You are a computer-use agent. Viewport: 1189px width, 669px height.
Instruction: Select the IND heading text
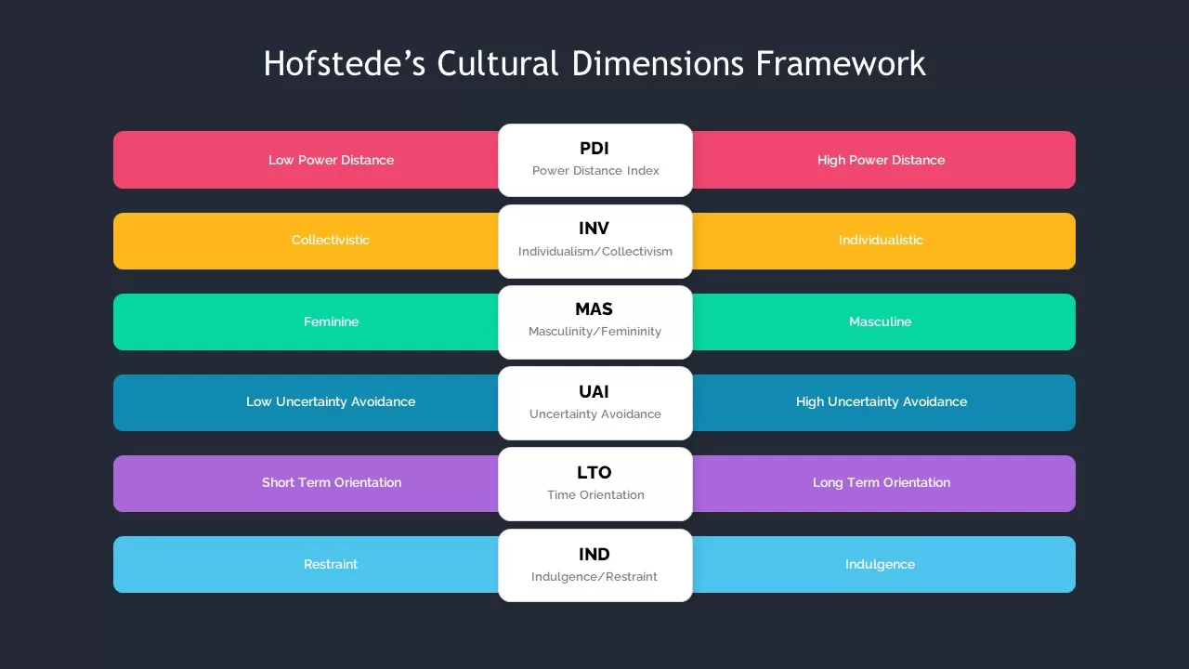tap(594, 555)
